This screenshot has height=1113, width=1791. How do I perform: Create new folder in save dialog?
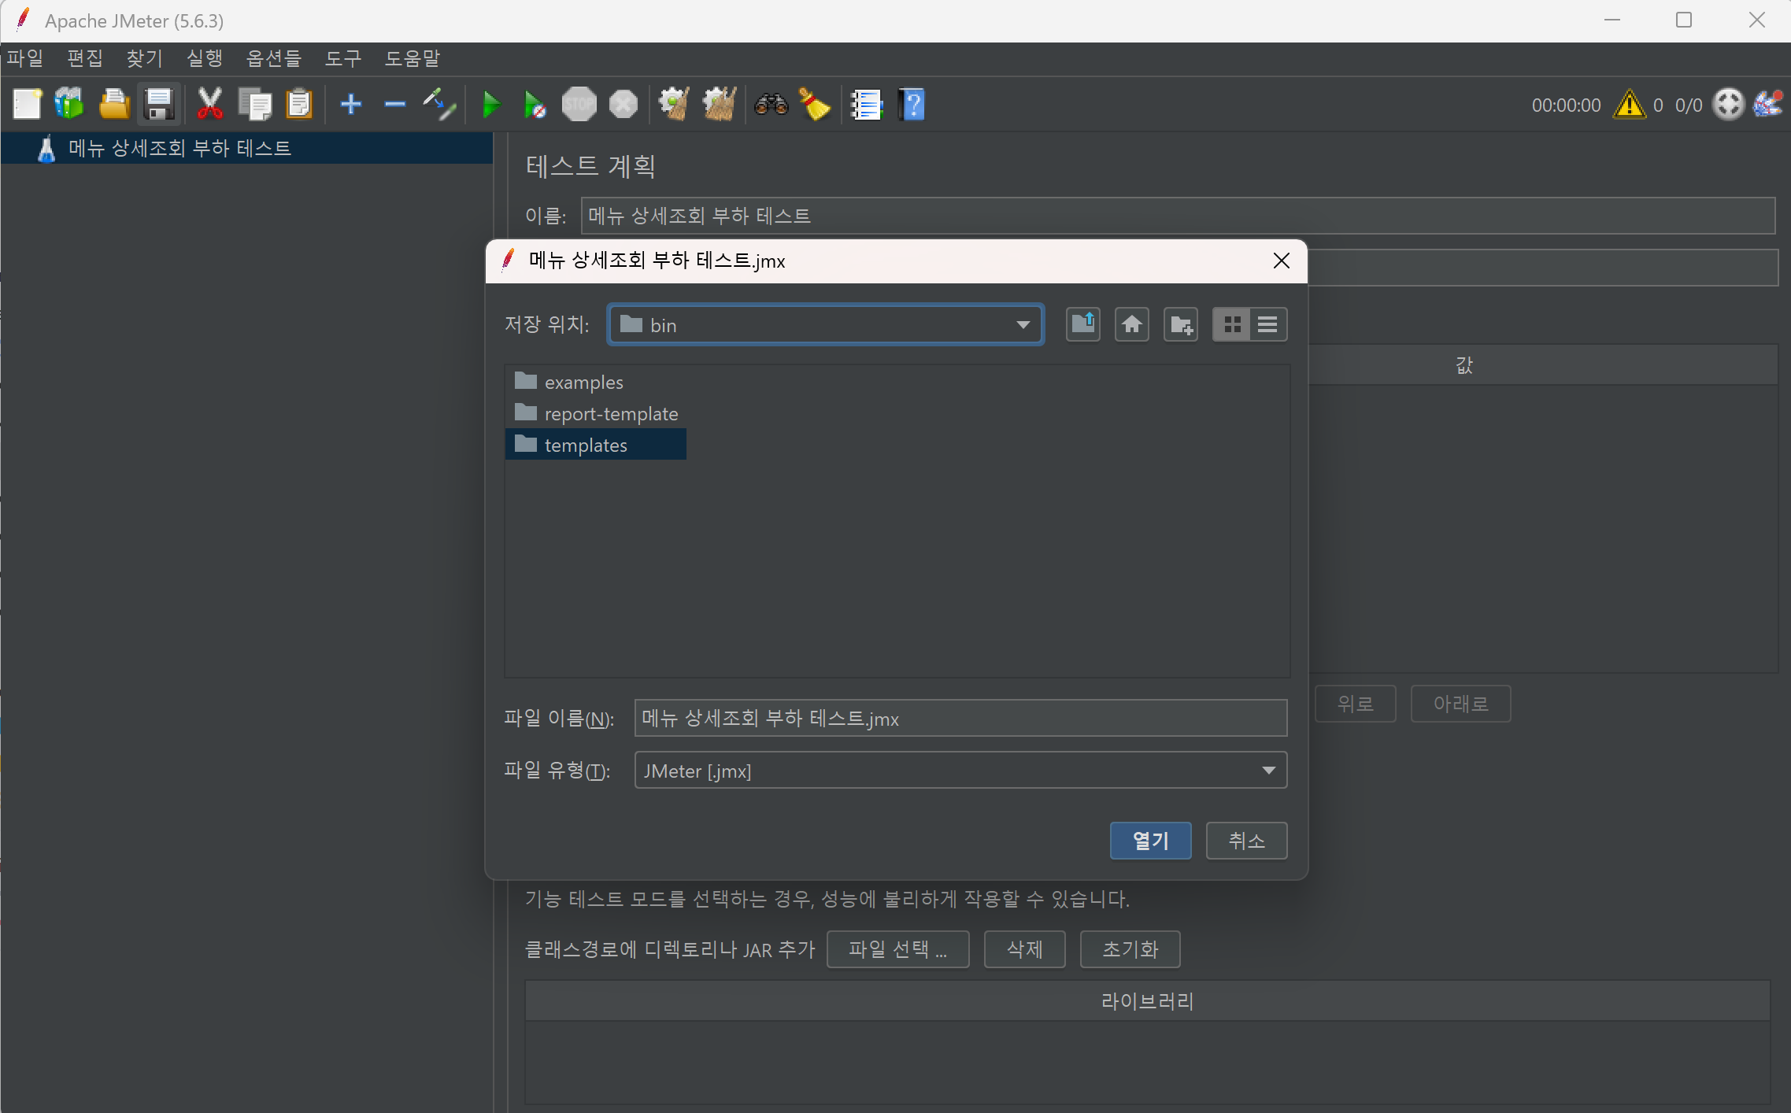[1181, 324]
